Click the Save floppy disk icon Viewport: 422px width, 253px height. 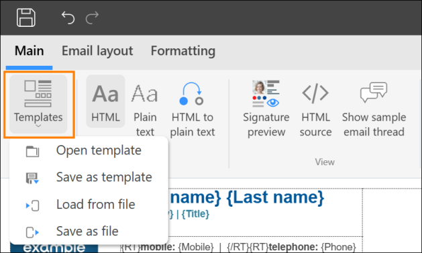pos(26,17)
